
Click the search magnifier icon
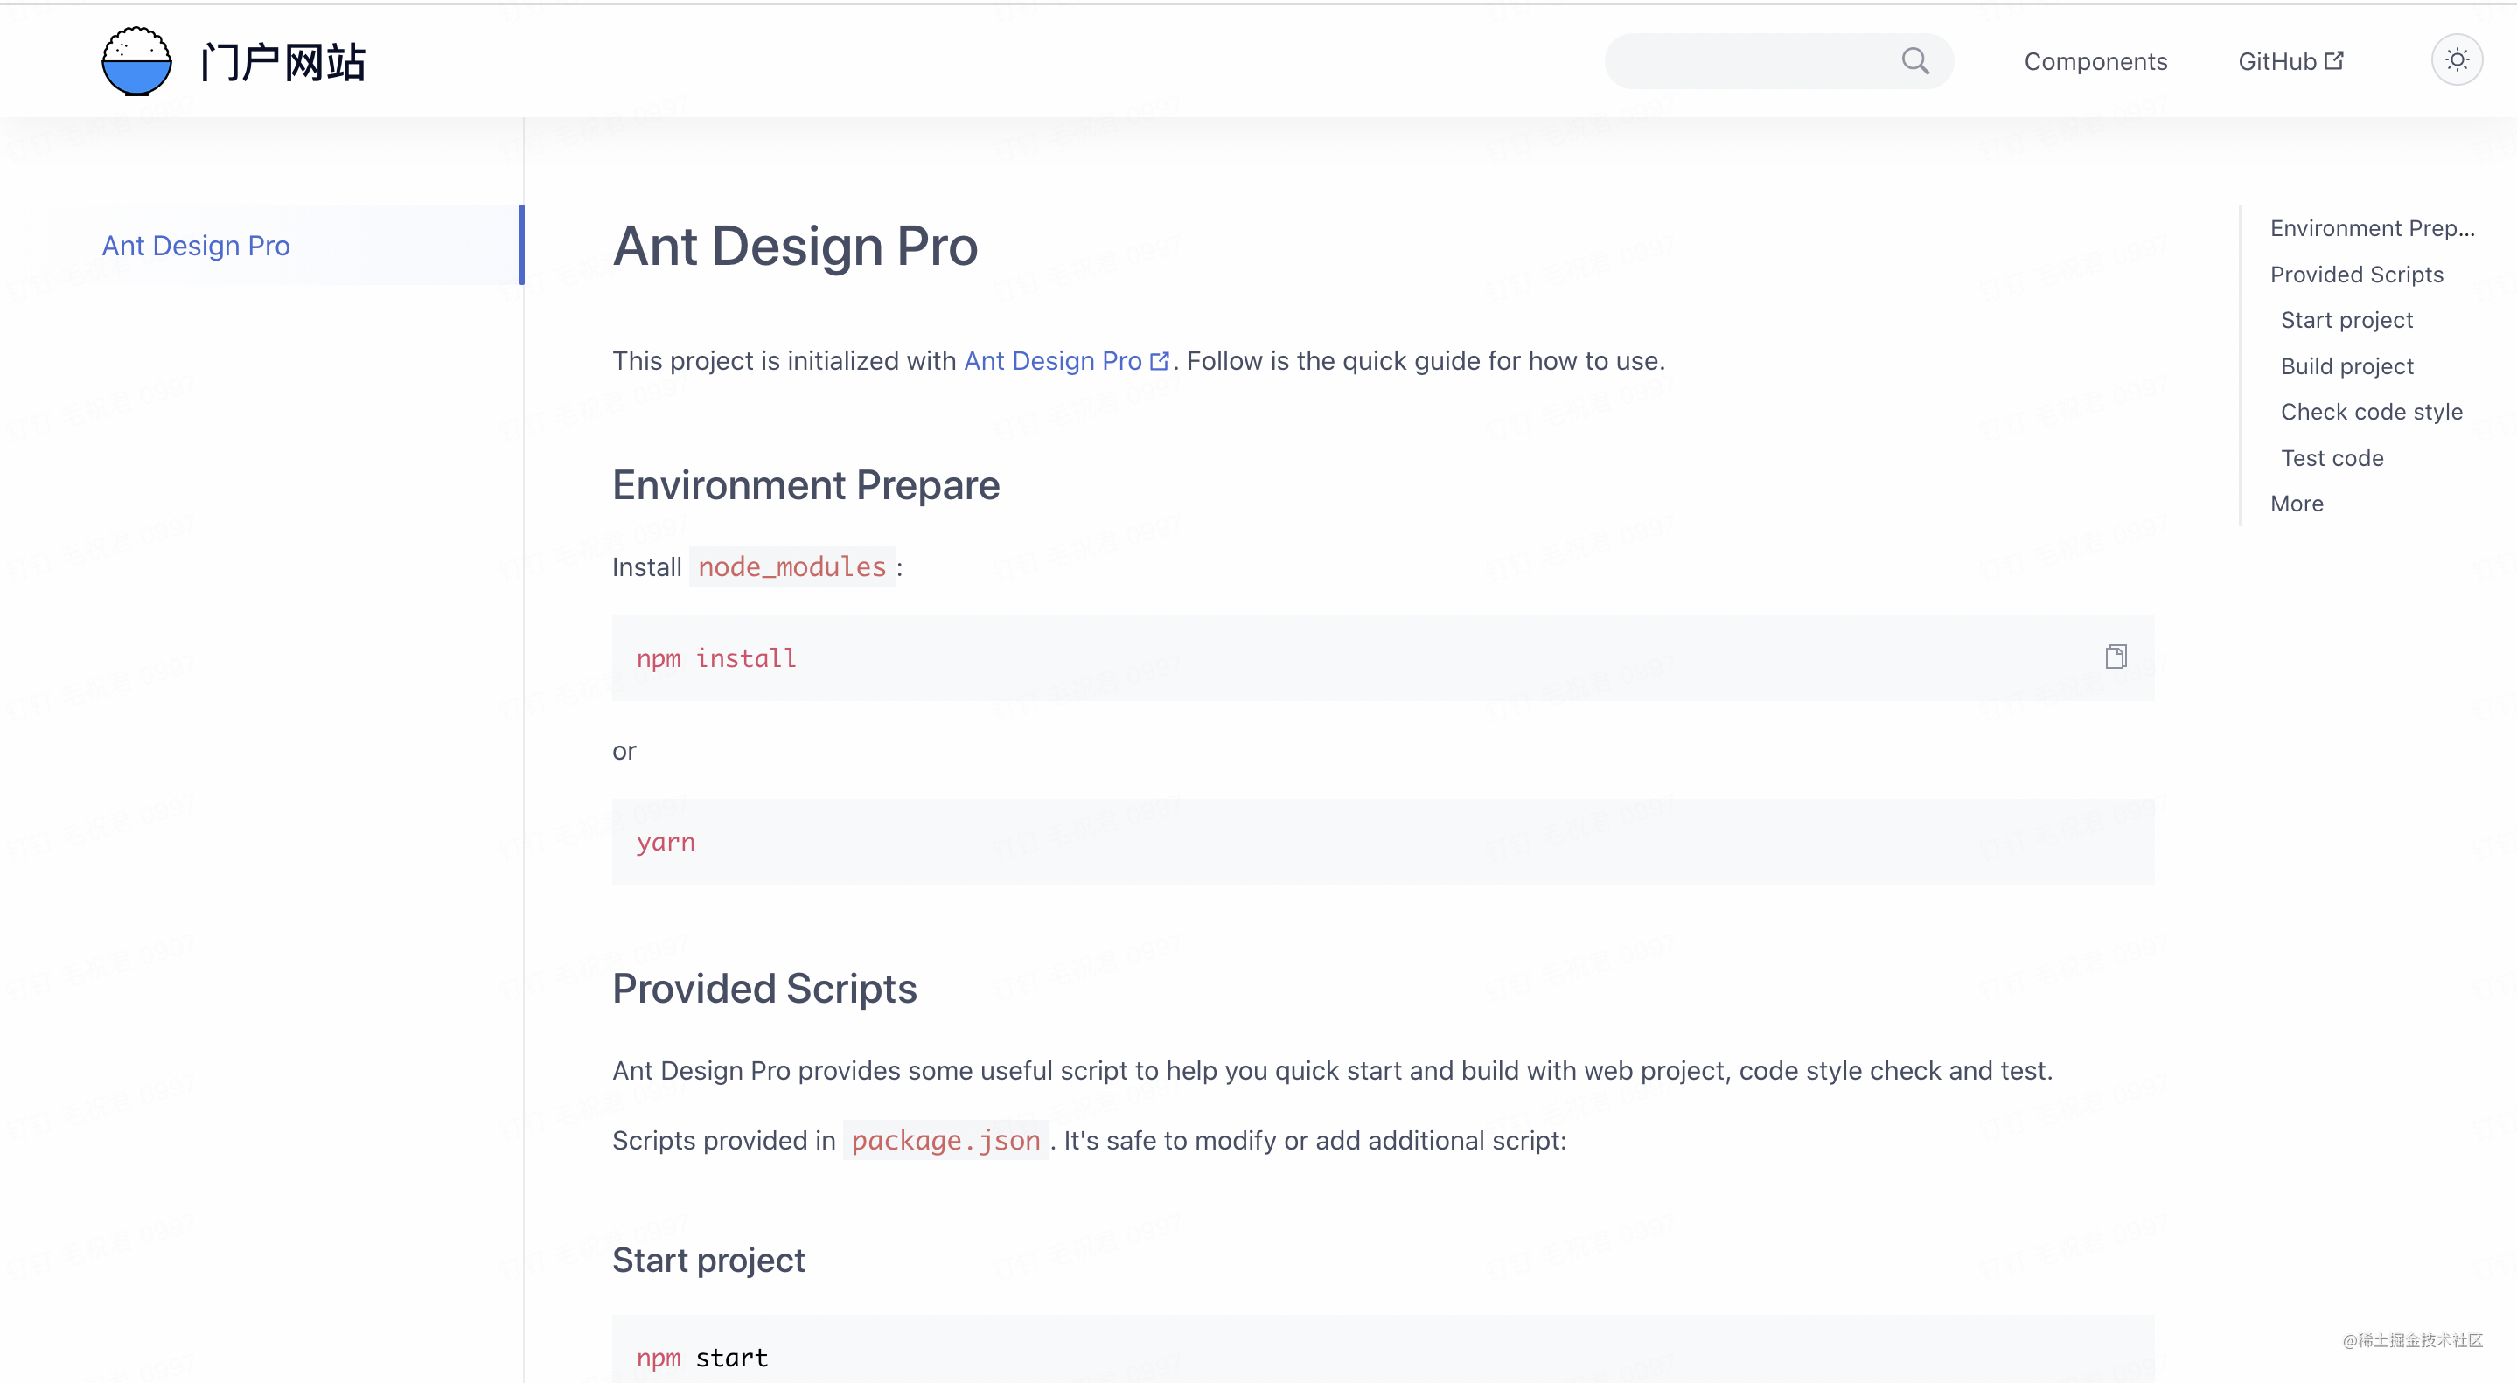tap(1915, 61)
